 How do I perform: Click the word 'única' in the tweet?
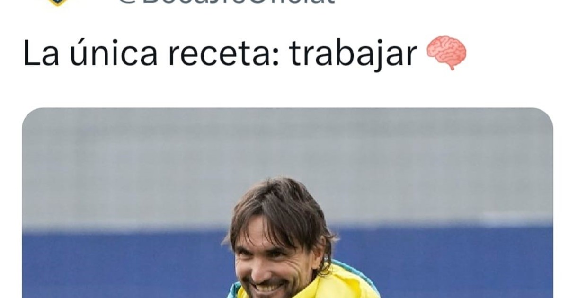[x=114, y=53]
